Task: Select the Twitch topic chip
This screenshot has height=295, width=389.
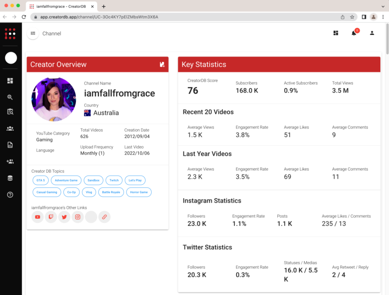Action: pos(114,180)
